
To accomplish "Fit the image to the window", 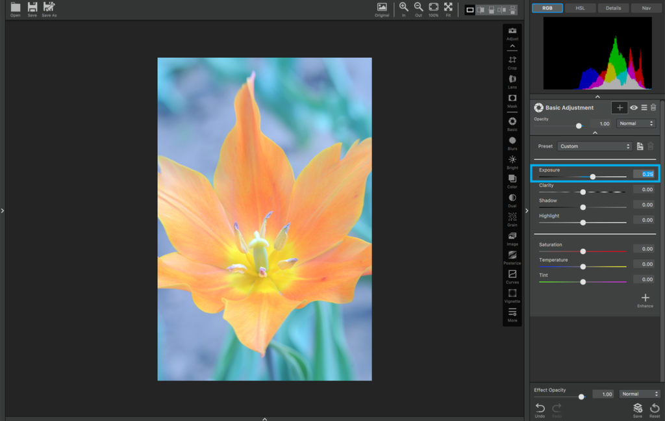I will (448, 9).
